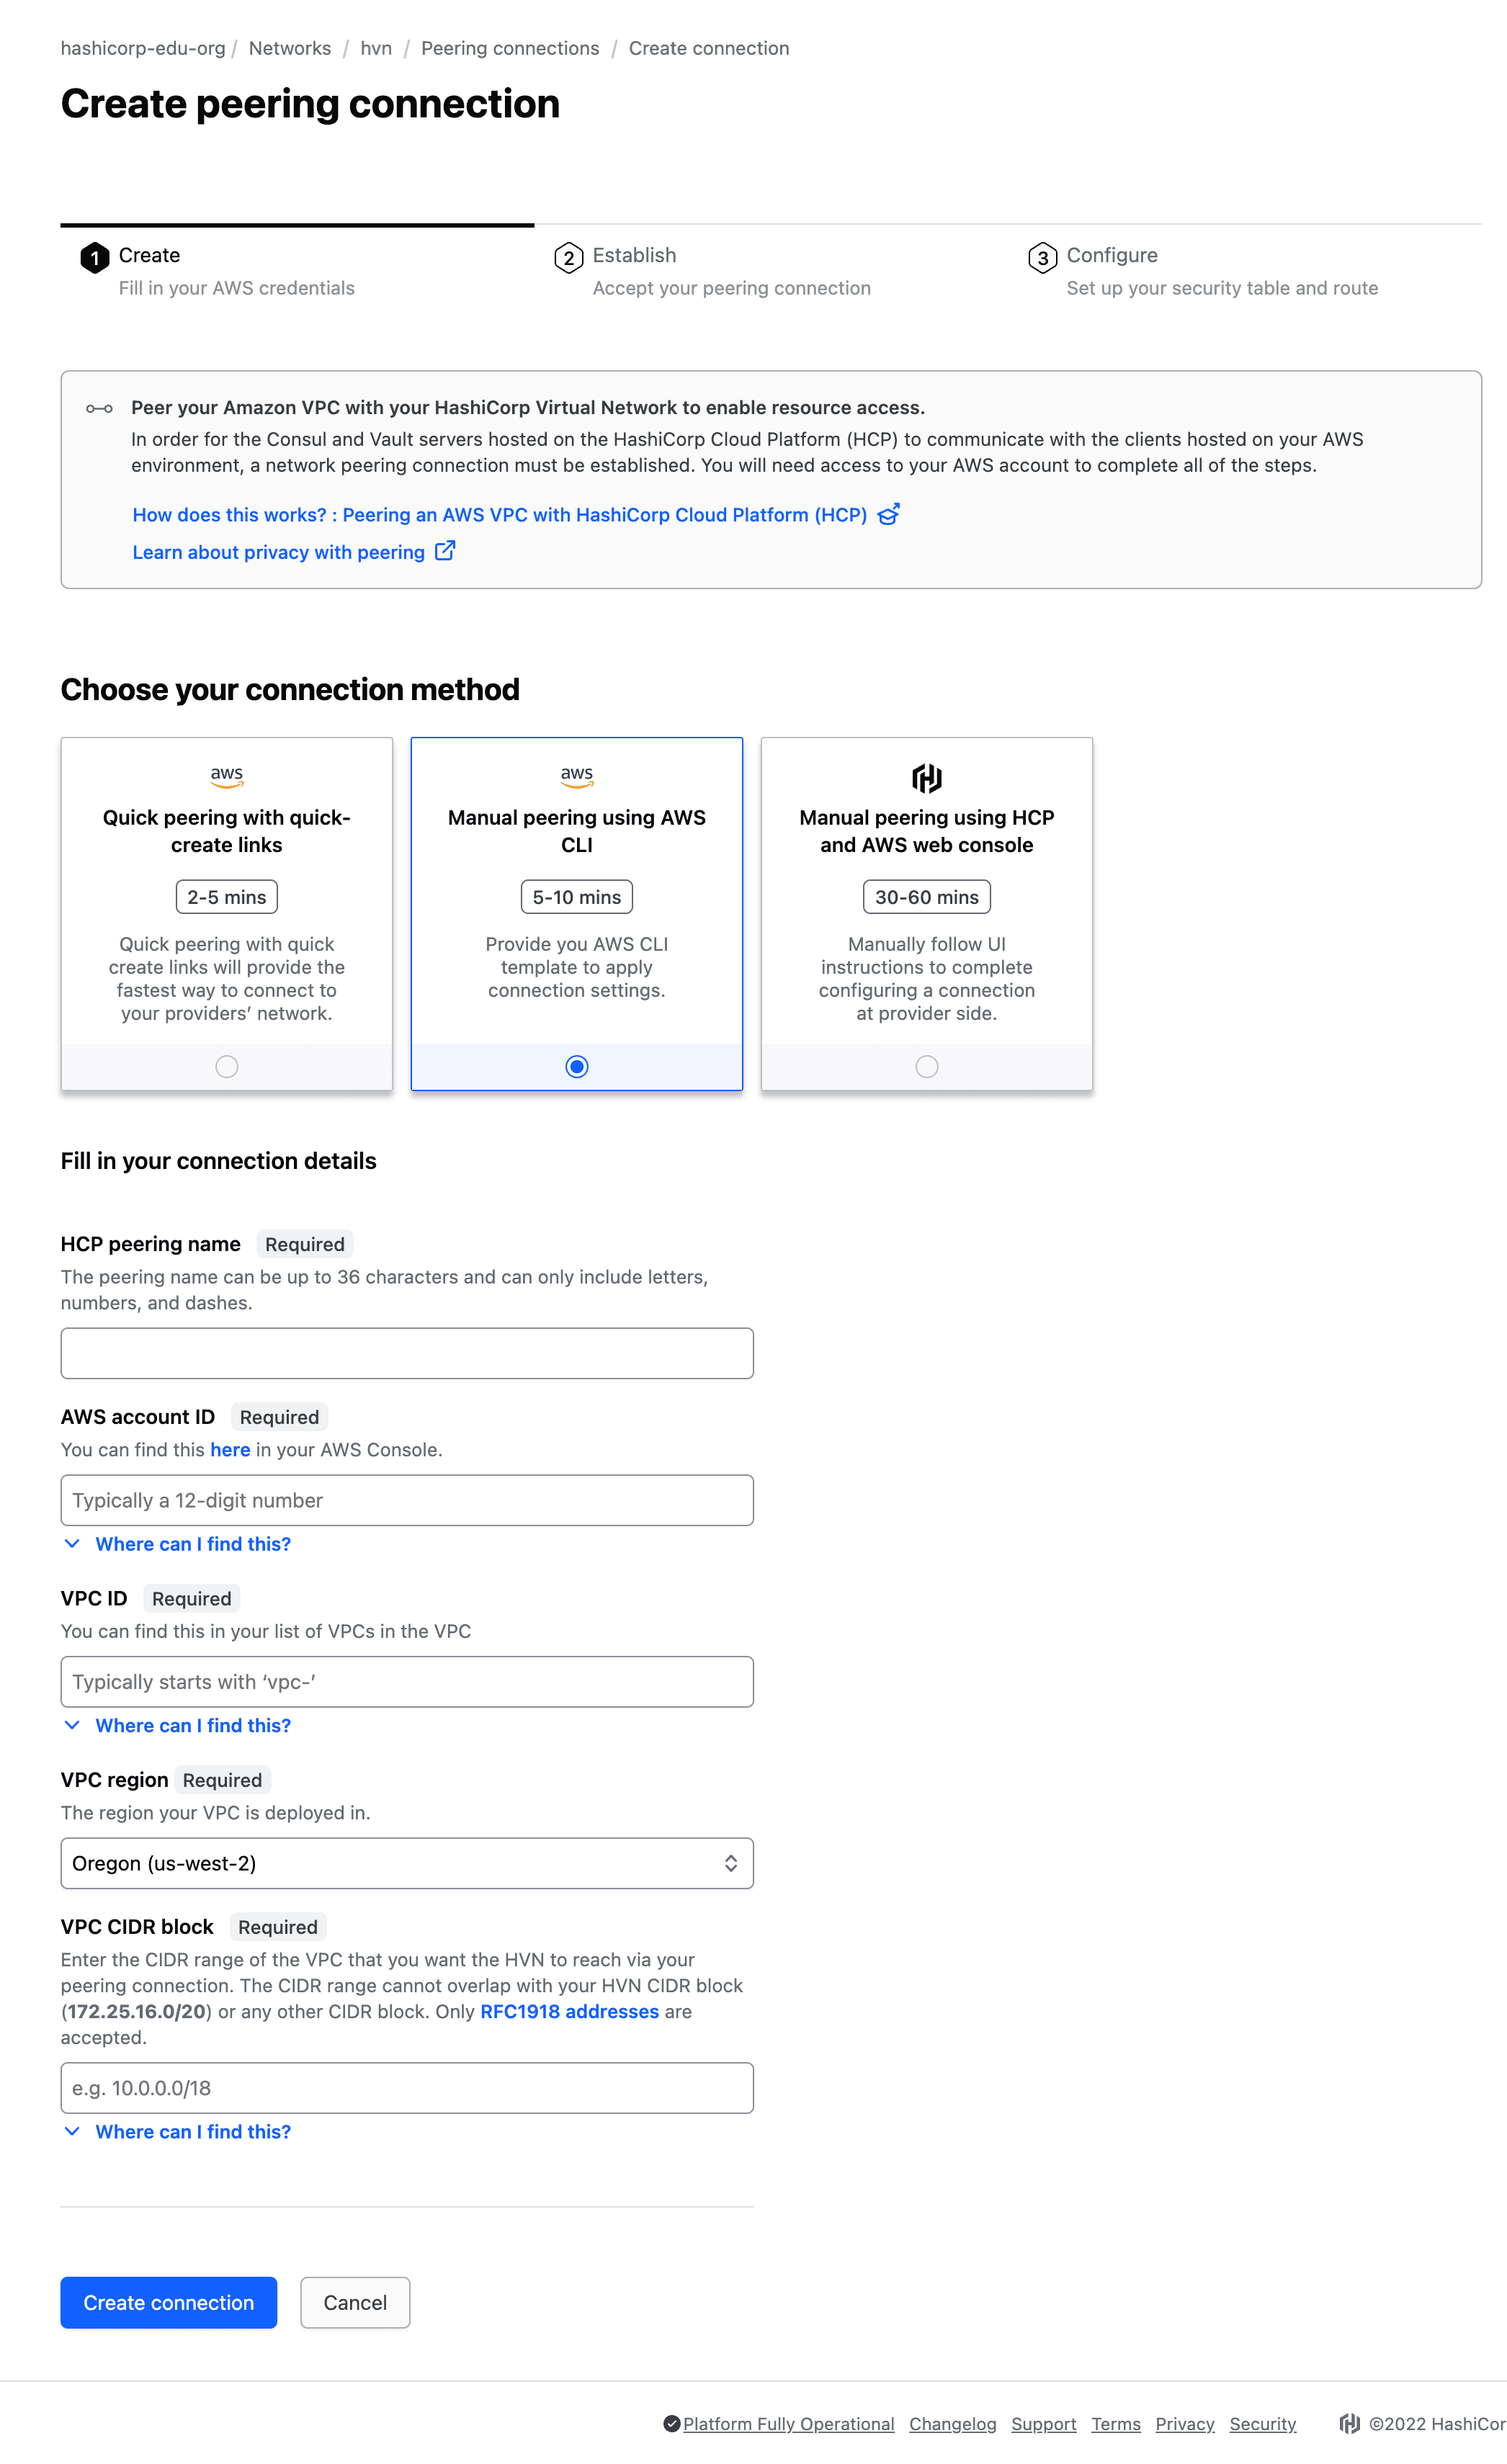This screenshot has height=2464, width=1507.
Task: Click the HCP peering name input field
Action: click(407, 1353)
